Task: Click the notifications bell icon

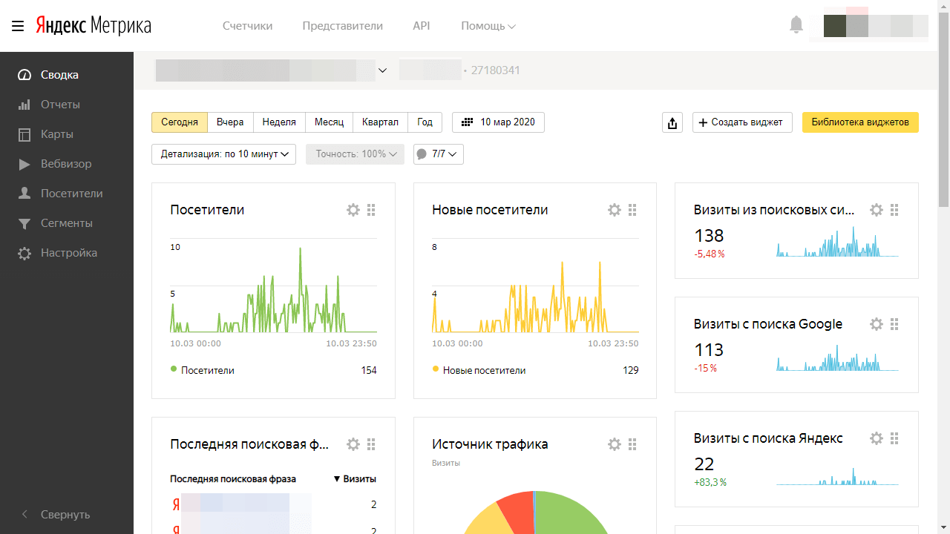Action: (x=796, y=25)
